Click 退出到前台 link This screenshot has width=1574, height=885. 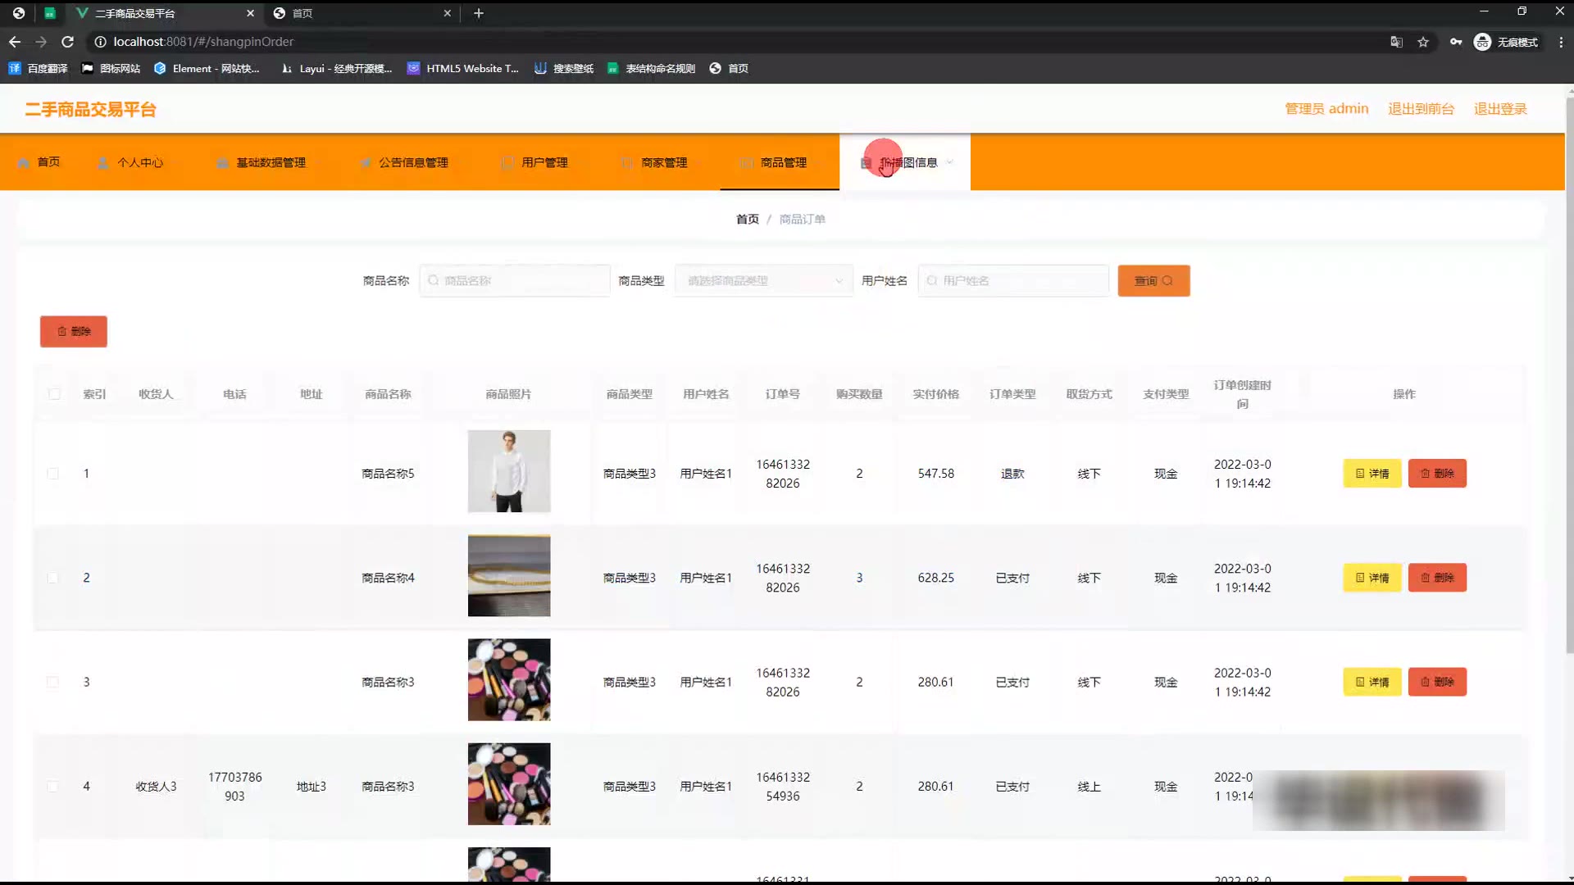1421,109
